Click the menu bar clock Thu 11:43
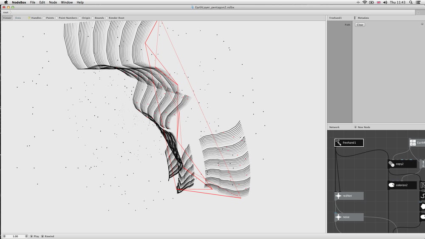 398,2
